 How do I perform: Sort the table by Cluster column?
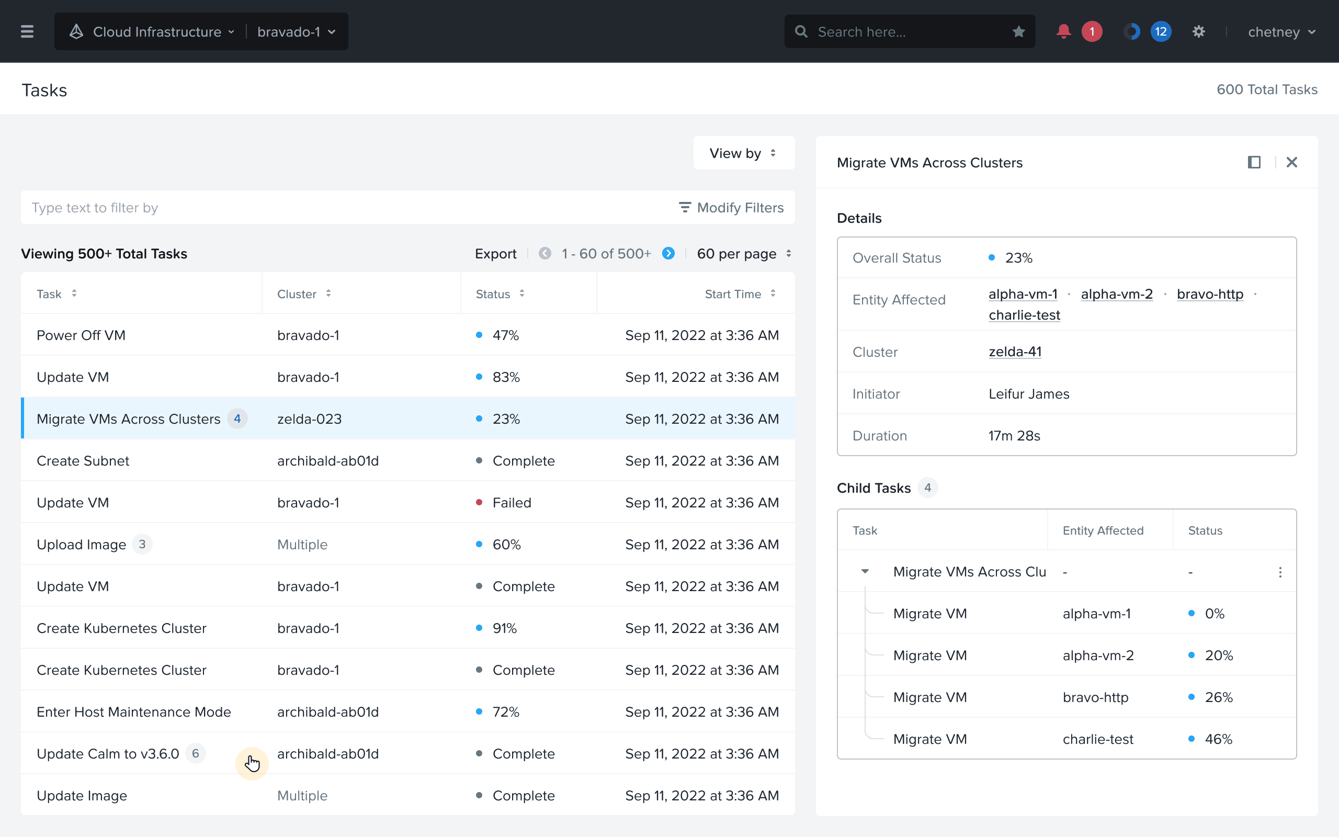328,293
